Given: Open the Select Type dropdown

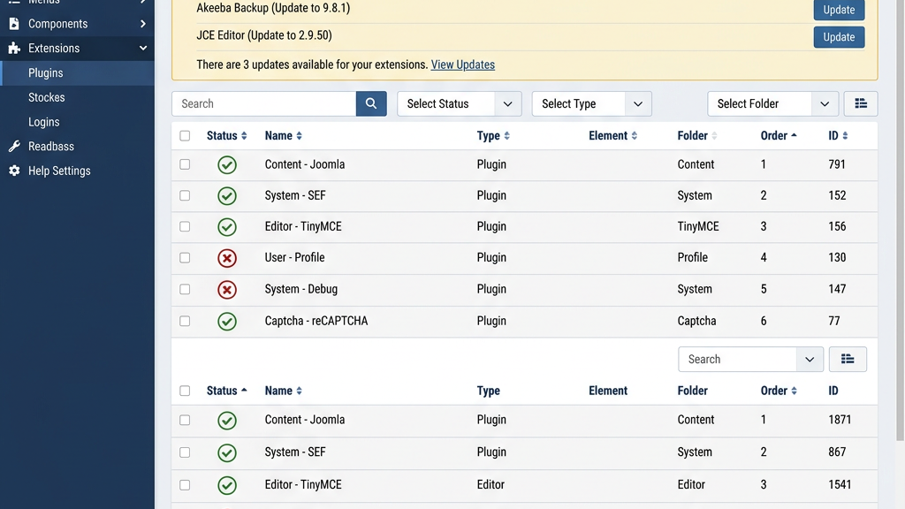Looking at the screenshot, I should pyautogui.click(x=590, y=103).
